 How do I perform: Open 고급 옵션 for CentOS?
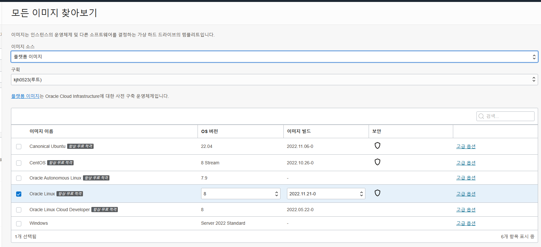coord(466,163)
